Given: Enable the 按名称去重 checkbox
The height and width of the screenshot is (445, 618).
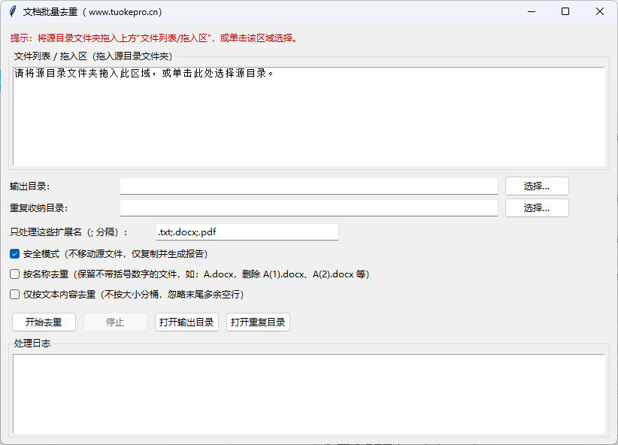Looking at the screenshot, I should [15, 274].
